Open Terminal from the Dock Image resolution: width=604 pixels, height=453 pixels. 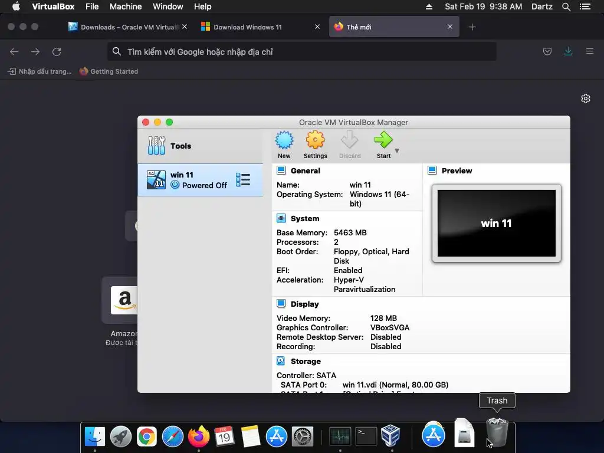coord(366,436)
